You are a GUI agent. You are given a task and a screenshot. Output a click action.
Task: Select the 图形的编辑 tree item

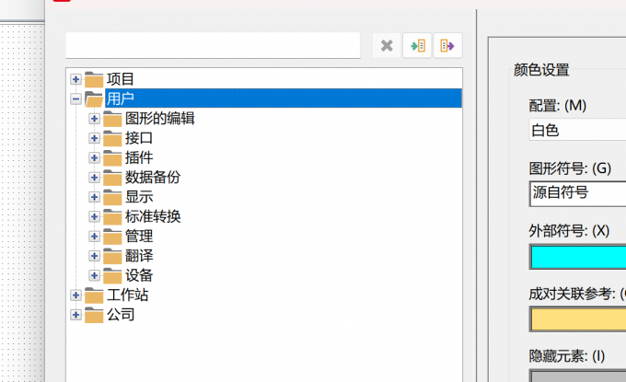[159, 119]
